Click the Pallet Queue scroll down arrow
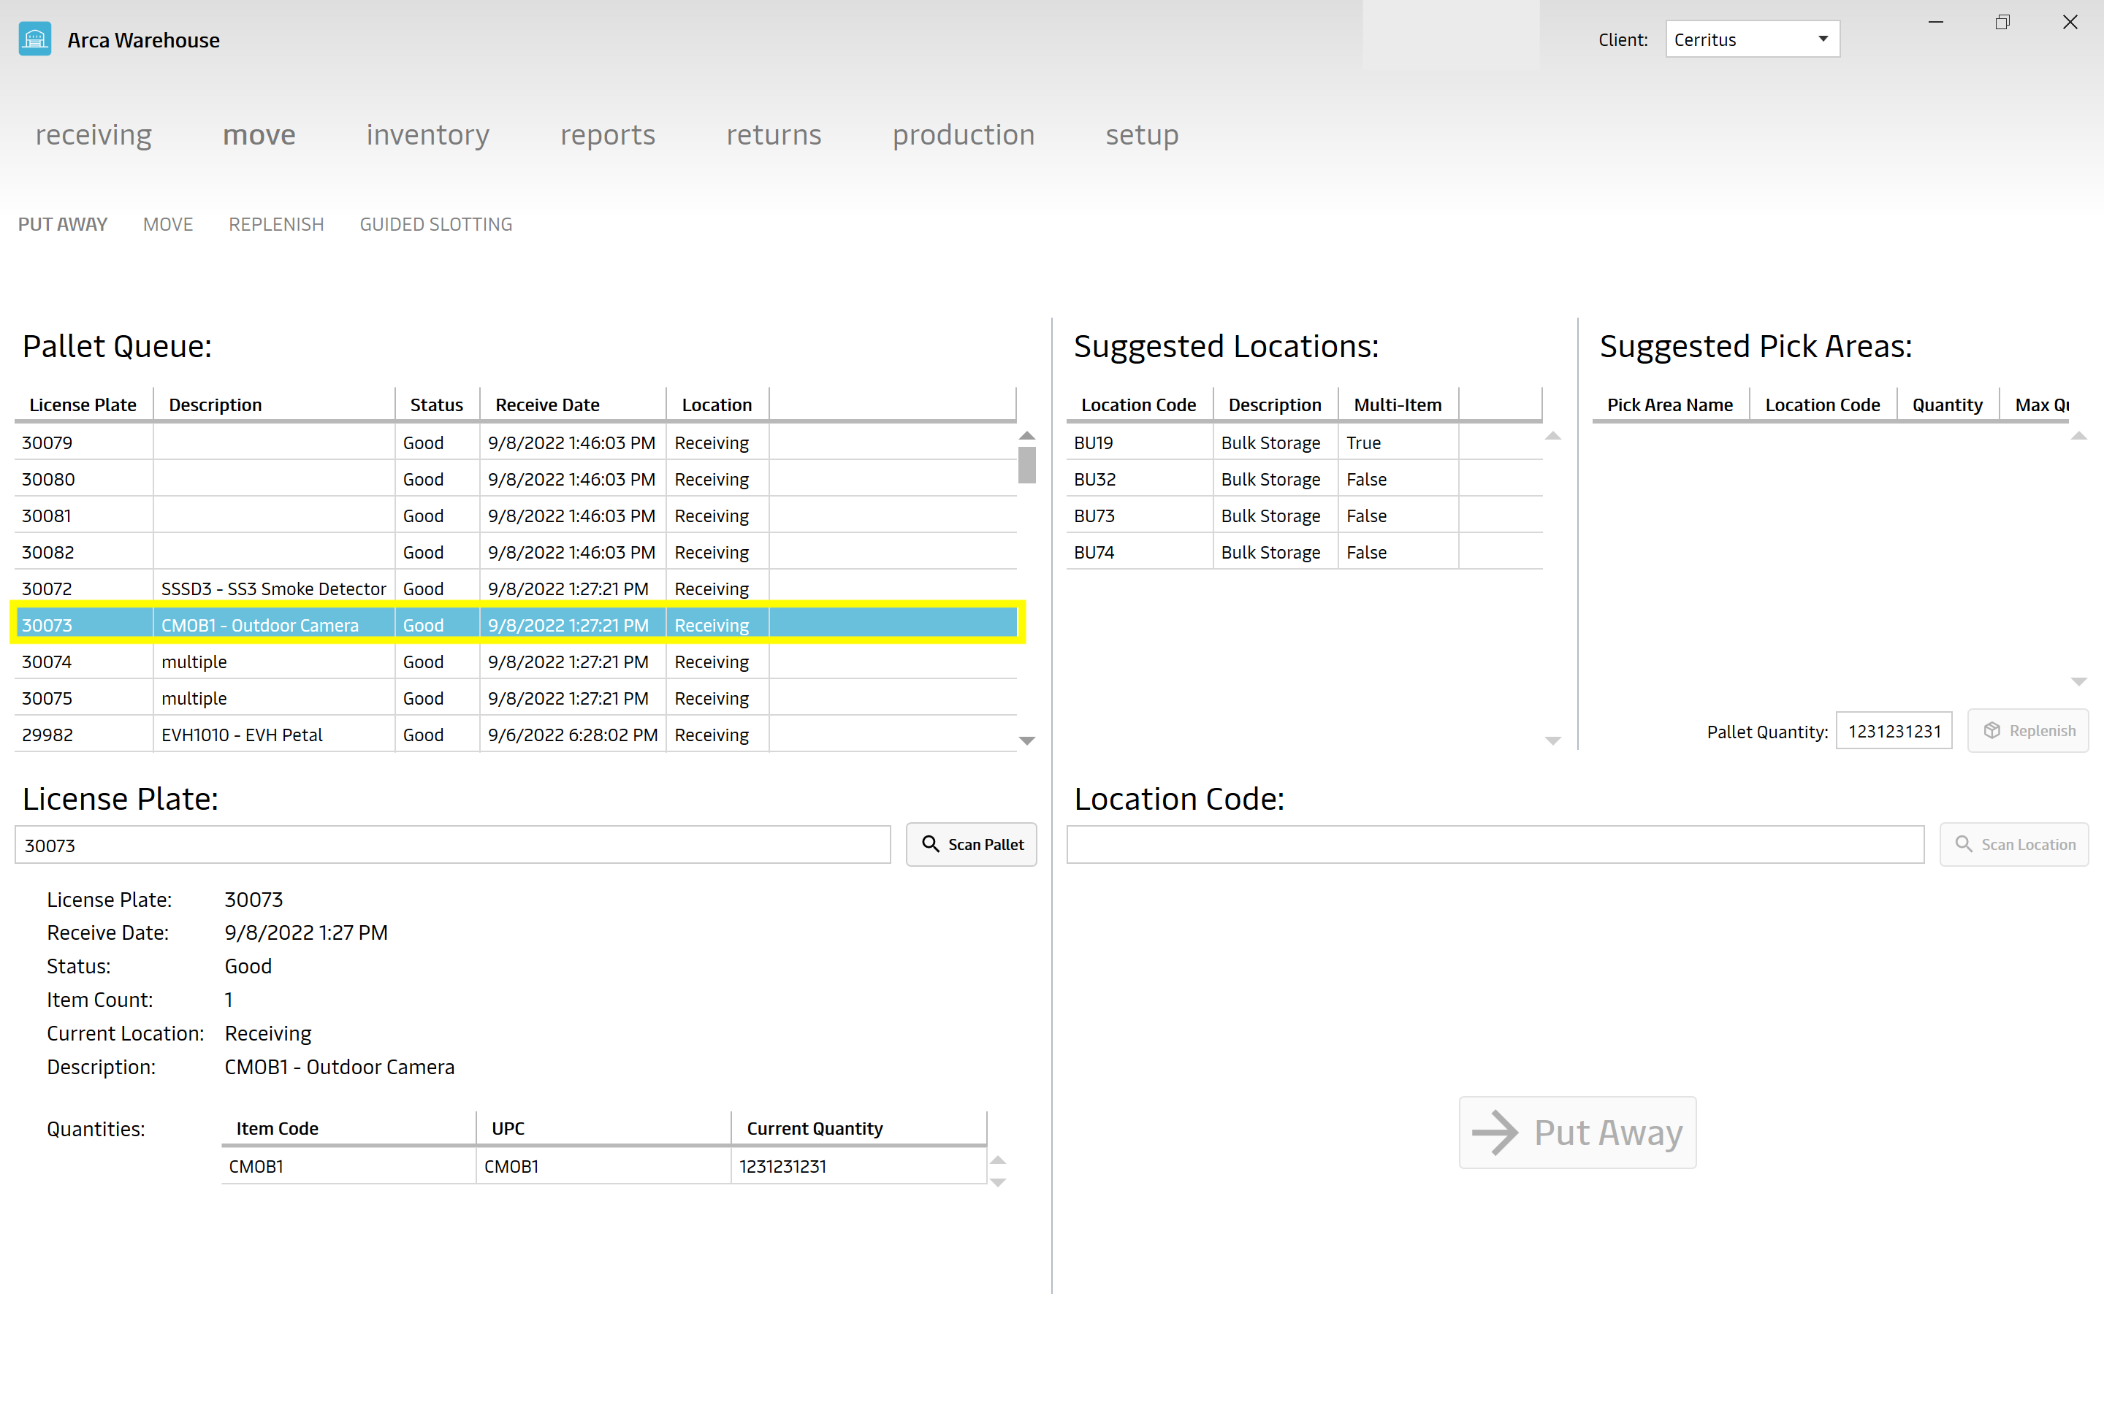 coord(1027,740)
